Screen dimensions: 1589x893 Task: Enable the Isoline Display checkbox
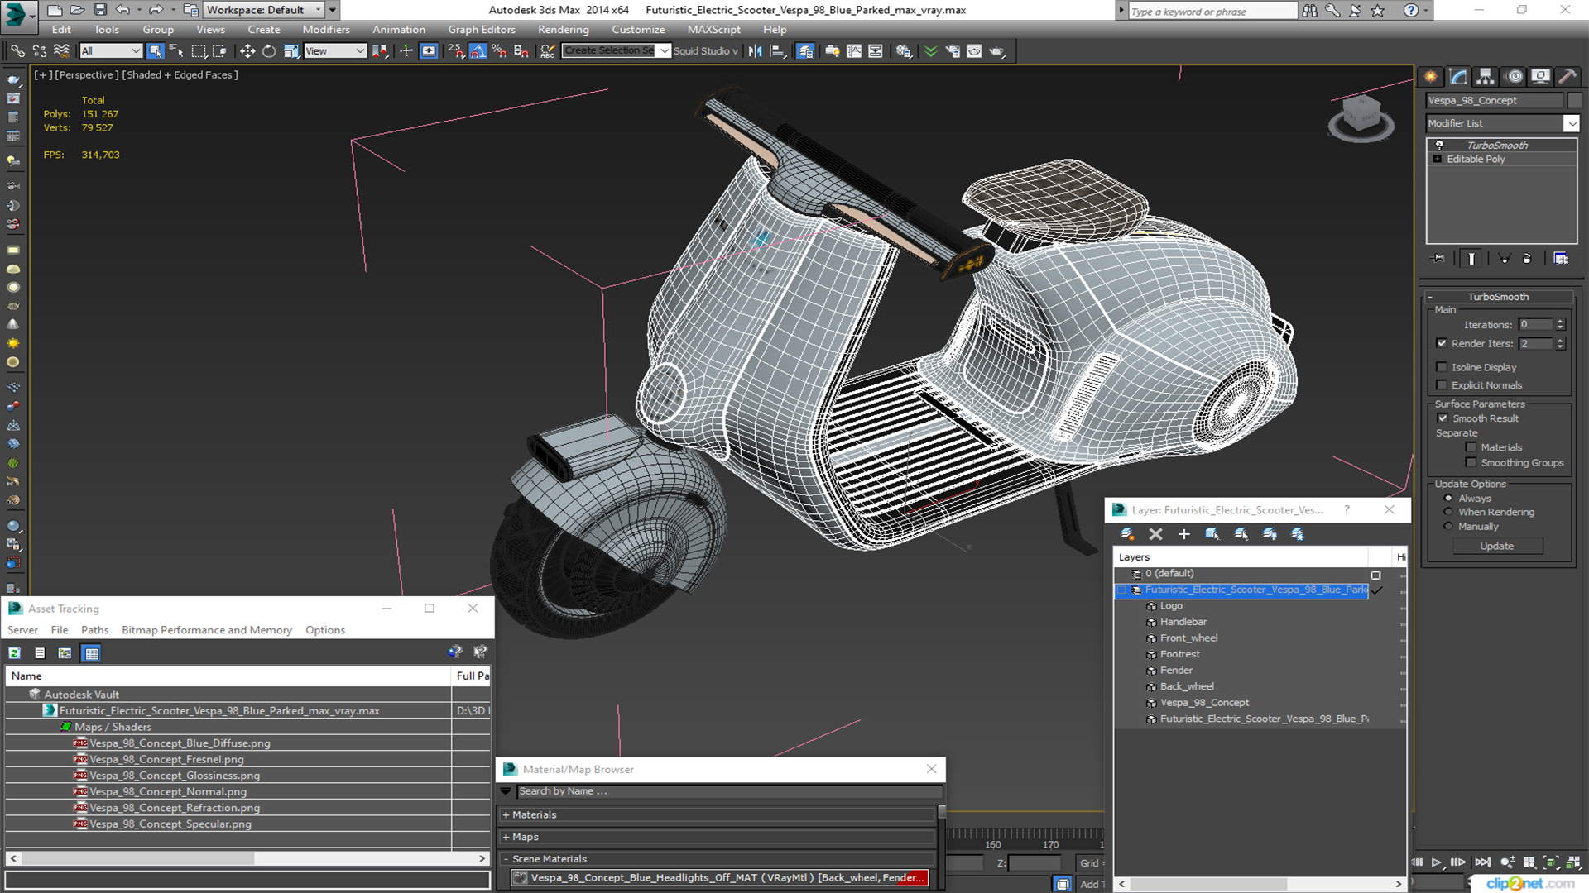[x=1442, y=367]
